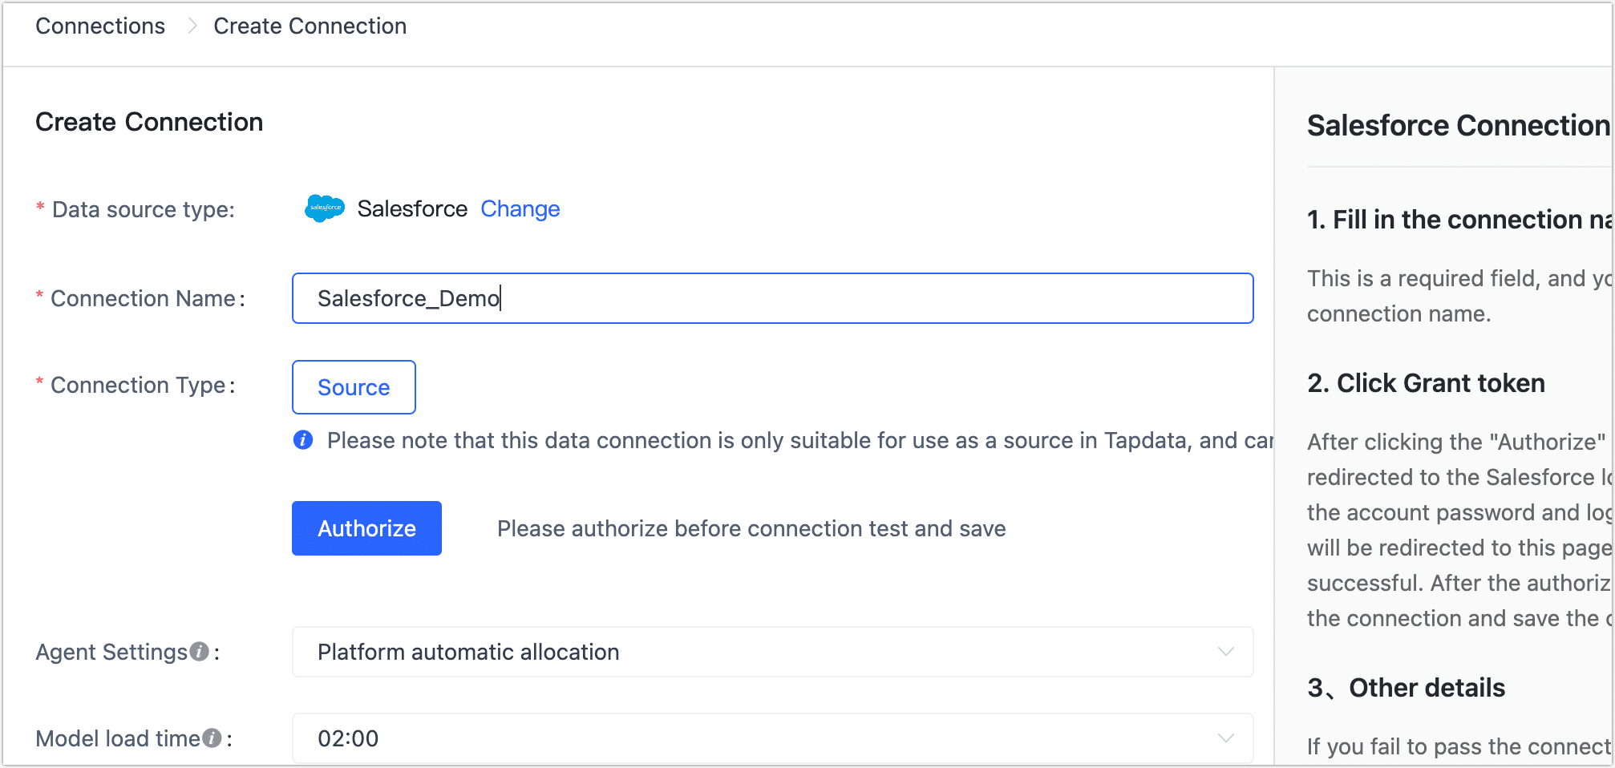Click the 02:00 model load time value
This screenshot has height=768, width=1615.
[x=348, y=738]
